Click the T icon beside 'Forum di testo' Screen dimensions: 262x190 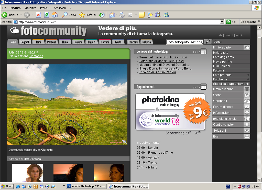pos(247,107)
